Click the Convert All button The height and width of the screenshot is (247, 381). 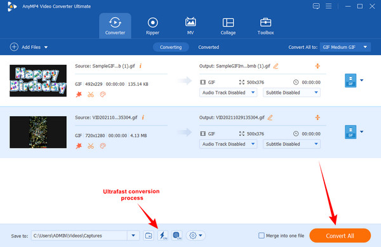(340, 236)
